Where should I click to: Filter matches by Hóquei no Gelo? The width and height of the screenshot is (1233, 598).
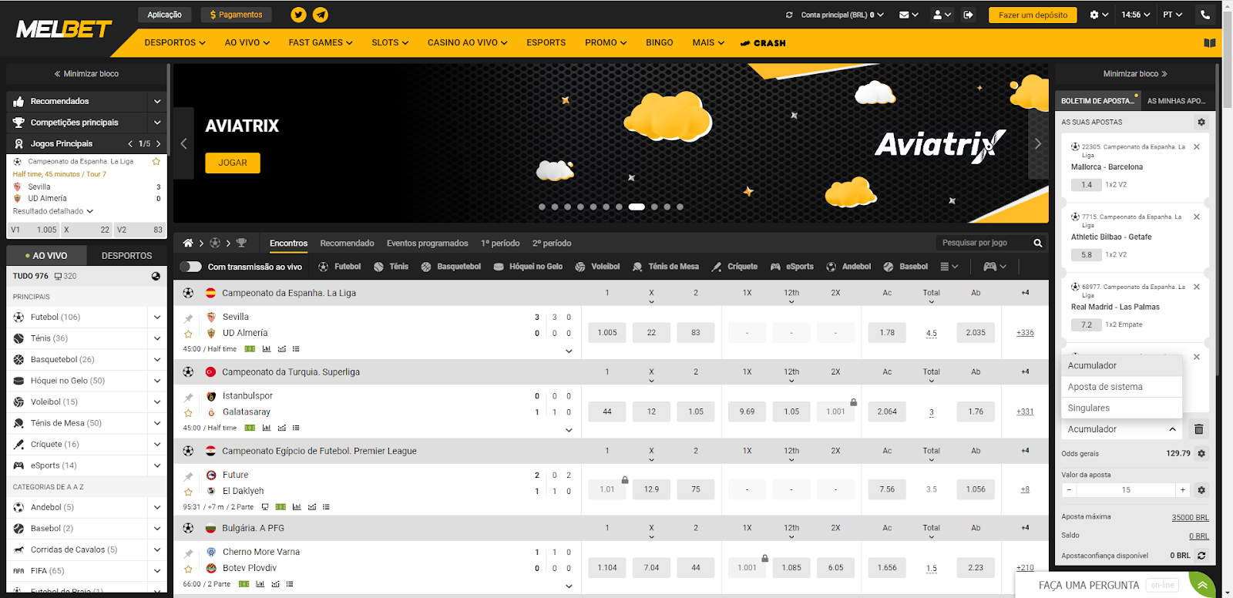(528, 267)
